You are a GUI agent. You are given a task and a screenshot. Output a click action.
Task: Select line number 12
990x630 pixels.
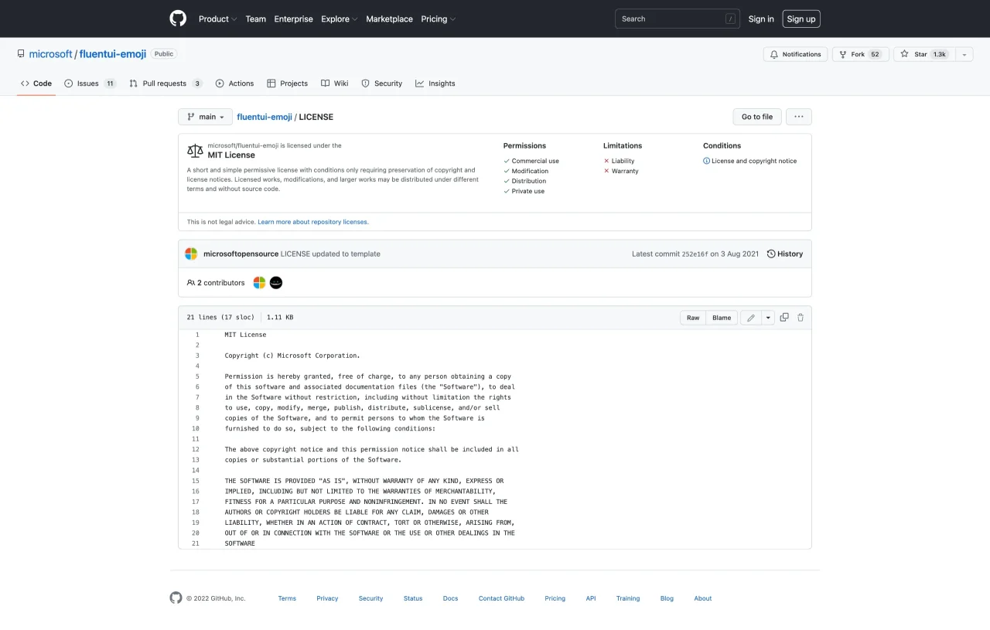coord(196,449)
